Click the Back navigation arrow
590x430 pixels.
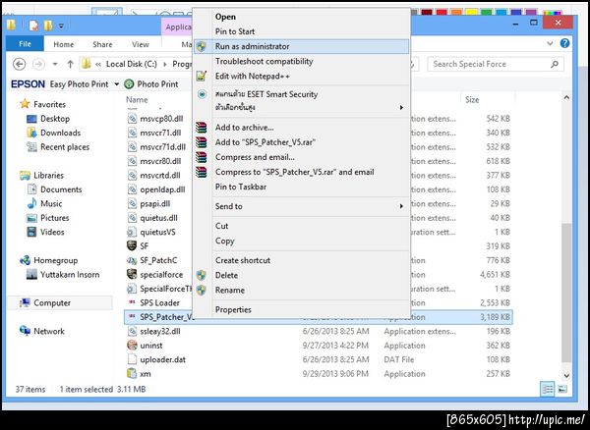pyautogui.click(x=20, y=64)
